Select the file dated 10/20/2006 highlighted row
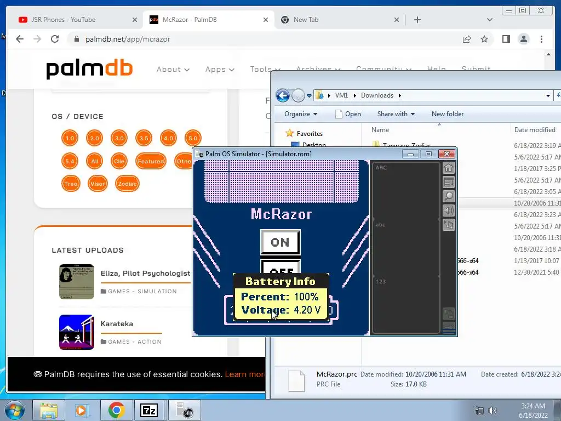 510,203
